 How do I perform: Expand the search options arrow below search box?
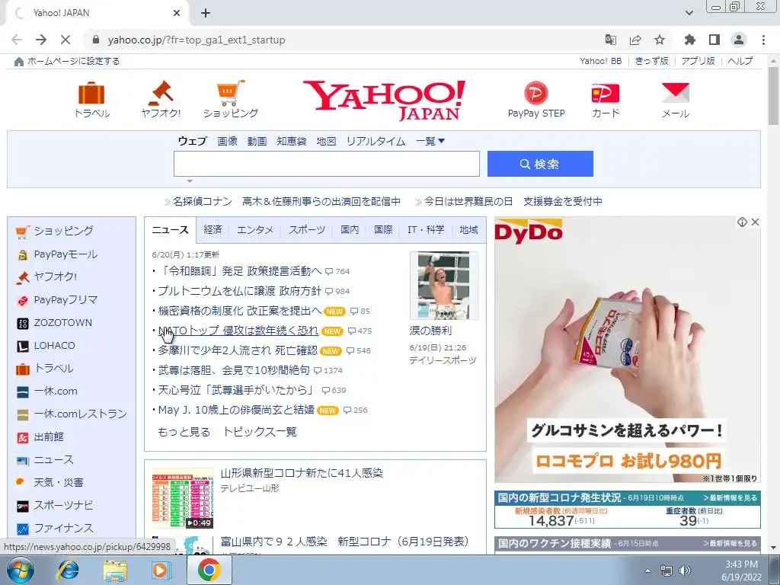tap(190, 181)
